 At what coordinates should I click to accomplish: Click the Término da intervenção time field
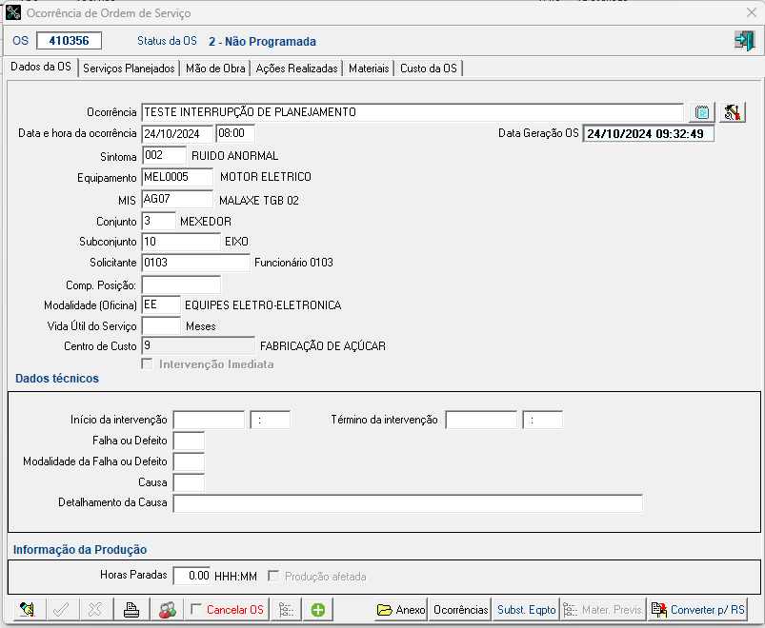click(x=542, y=420)
